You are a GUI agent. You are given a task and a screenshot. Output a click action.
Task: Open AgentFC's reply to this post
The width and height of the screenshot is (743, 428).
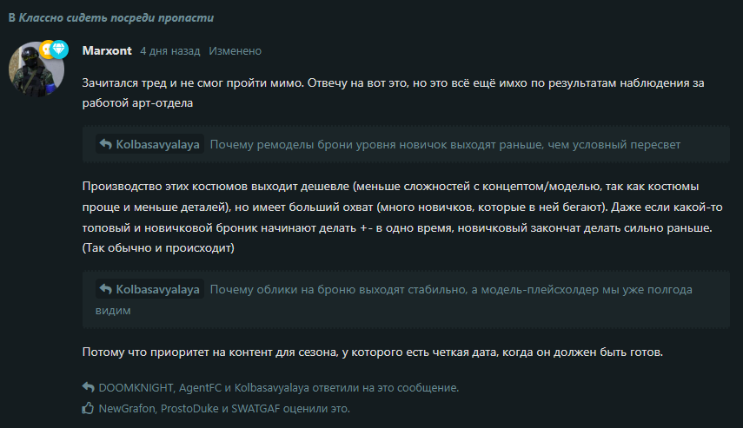click(200, 388)
